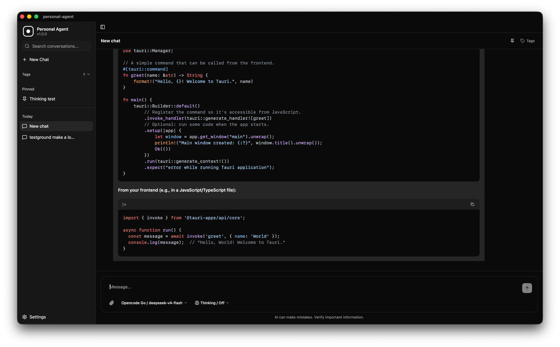Open the testground make a lo... conversation

point(57,137)
